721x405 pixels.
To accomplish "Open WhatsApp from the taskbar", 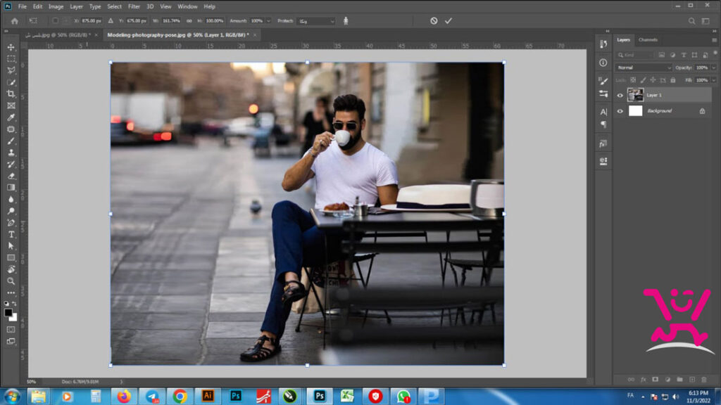I will 403,397.
